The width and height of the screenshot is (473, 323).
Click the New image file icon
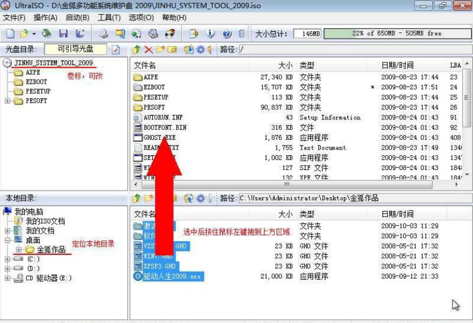point(10,34)
